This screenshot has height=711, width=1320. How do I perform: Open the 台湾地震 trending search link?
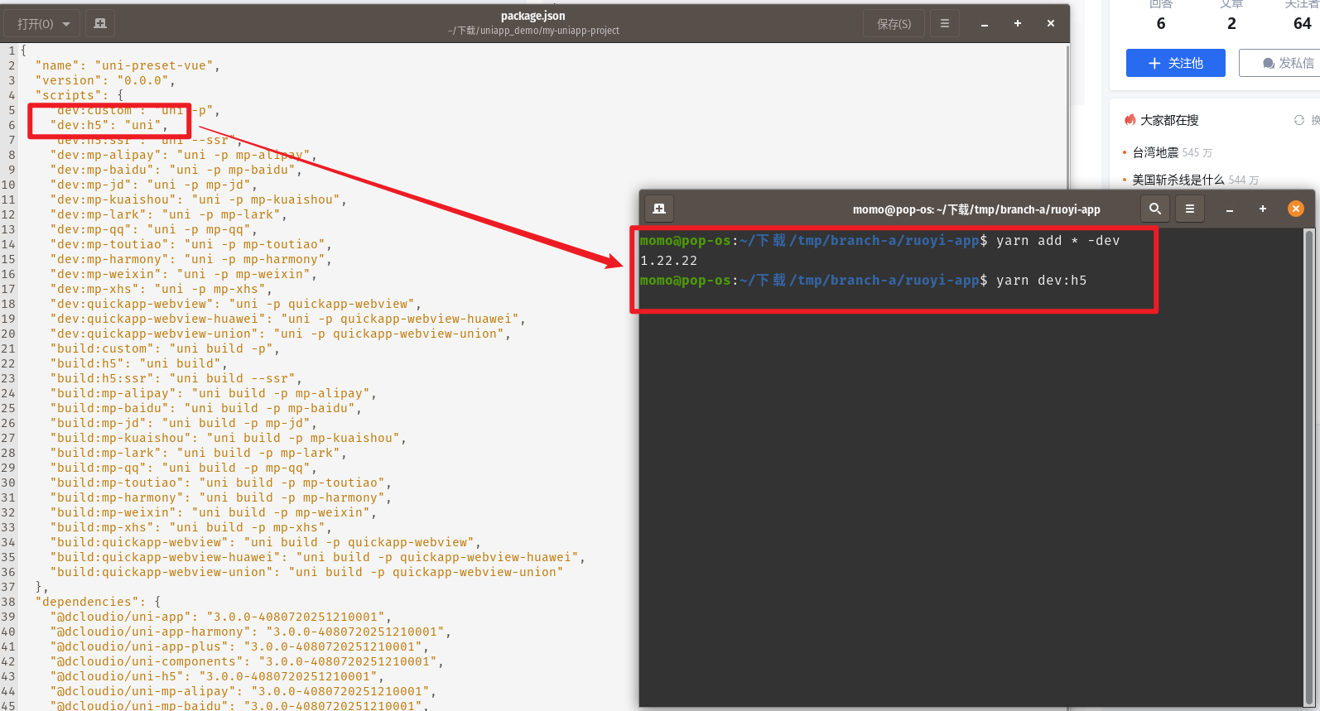coord(1155,152)
